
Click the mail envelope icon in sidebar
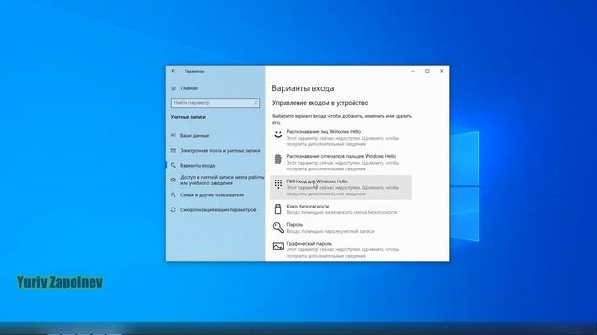174,151
